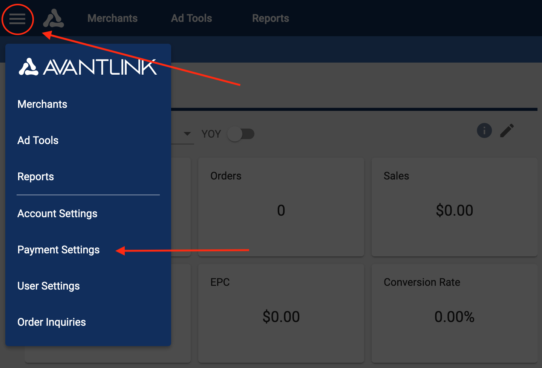Viewport: 542px width, 368px height.
Task: Open User Settings from side menu
Action: tap(48, 286)
